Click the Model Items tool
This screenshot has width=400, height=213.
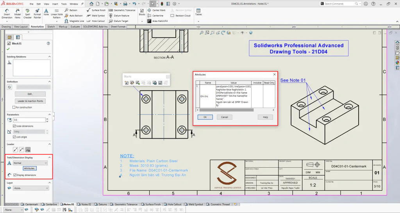tap(17, 14)
